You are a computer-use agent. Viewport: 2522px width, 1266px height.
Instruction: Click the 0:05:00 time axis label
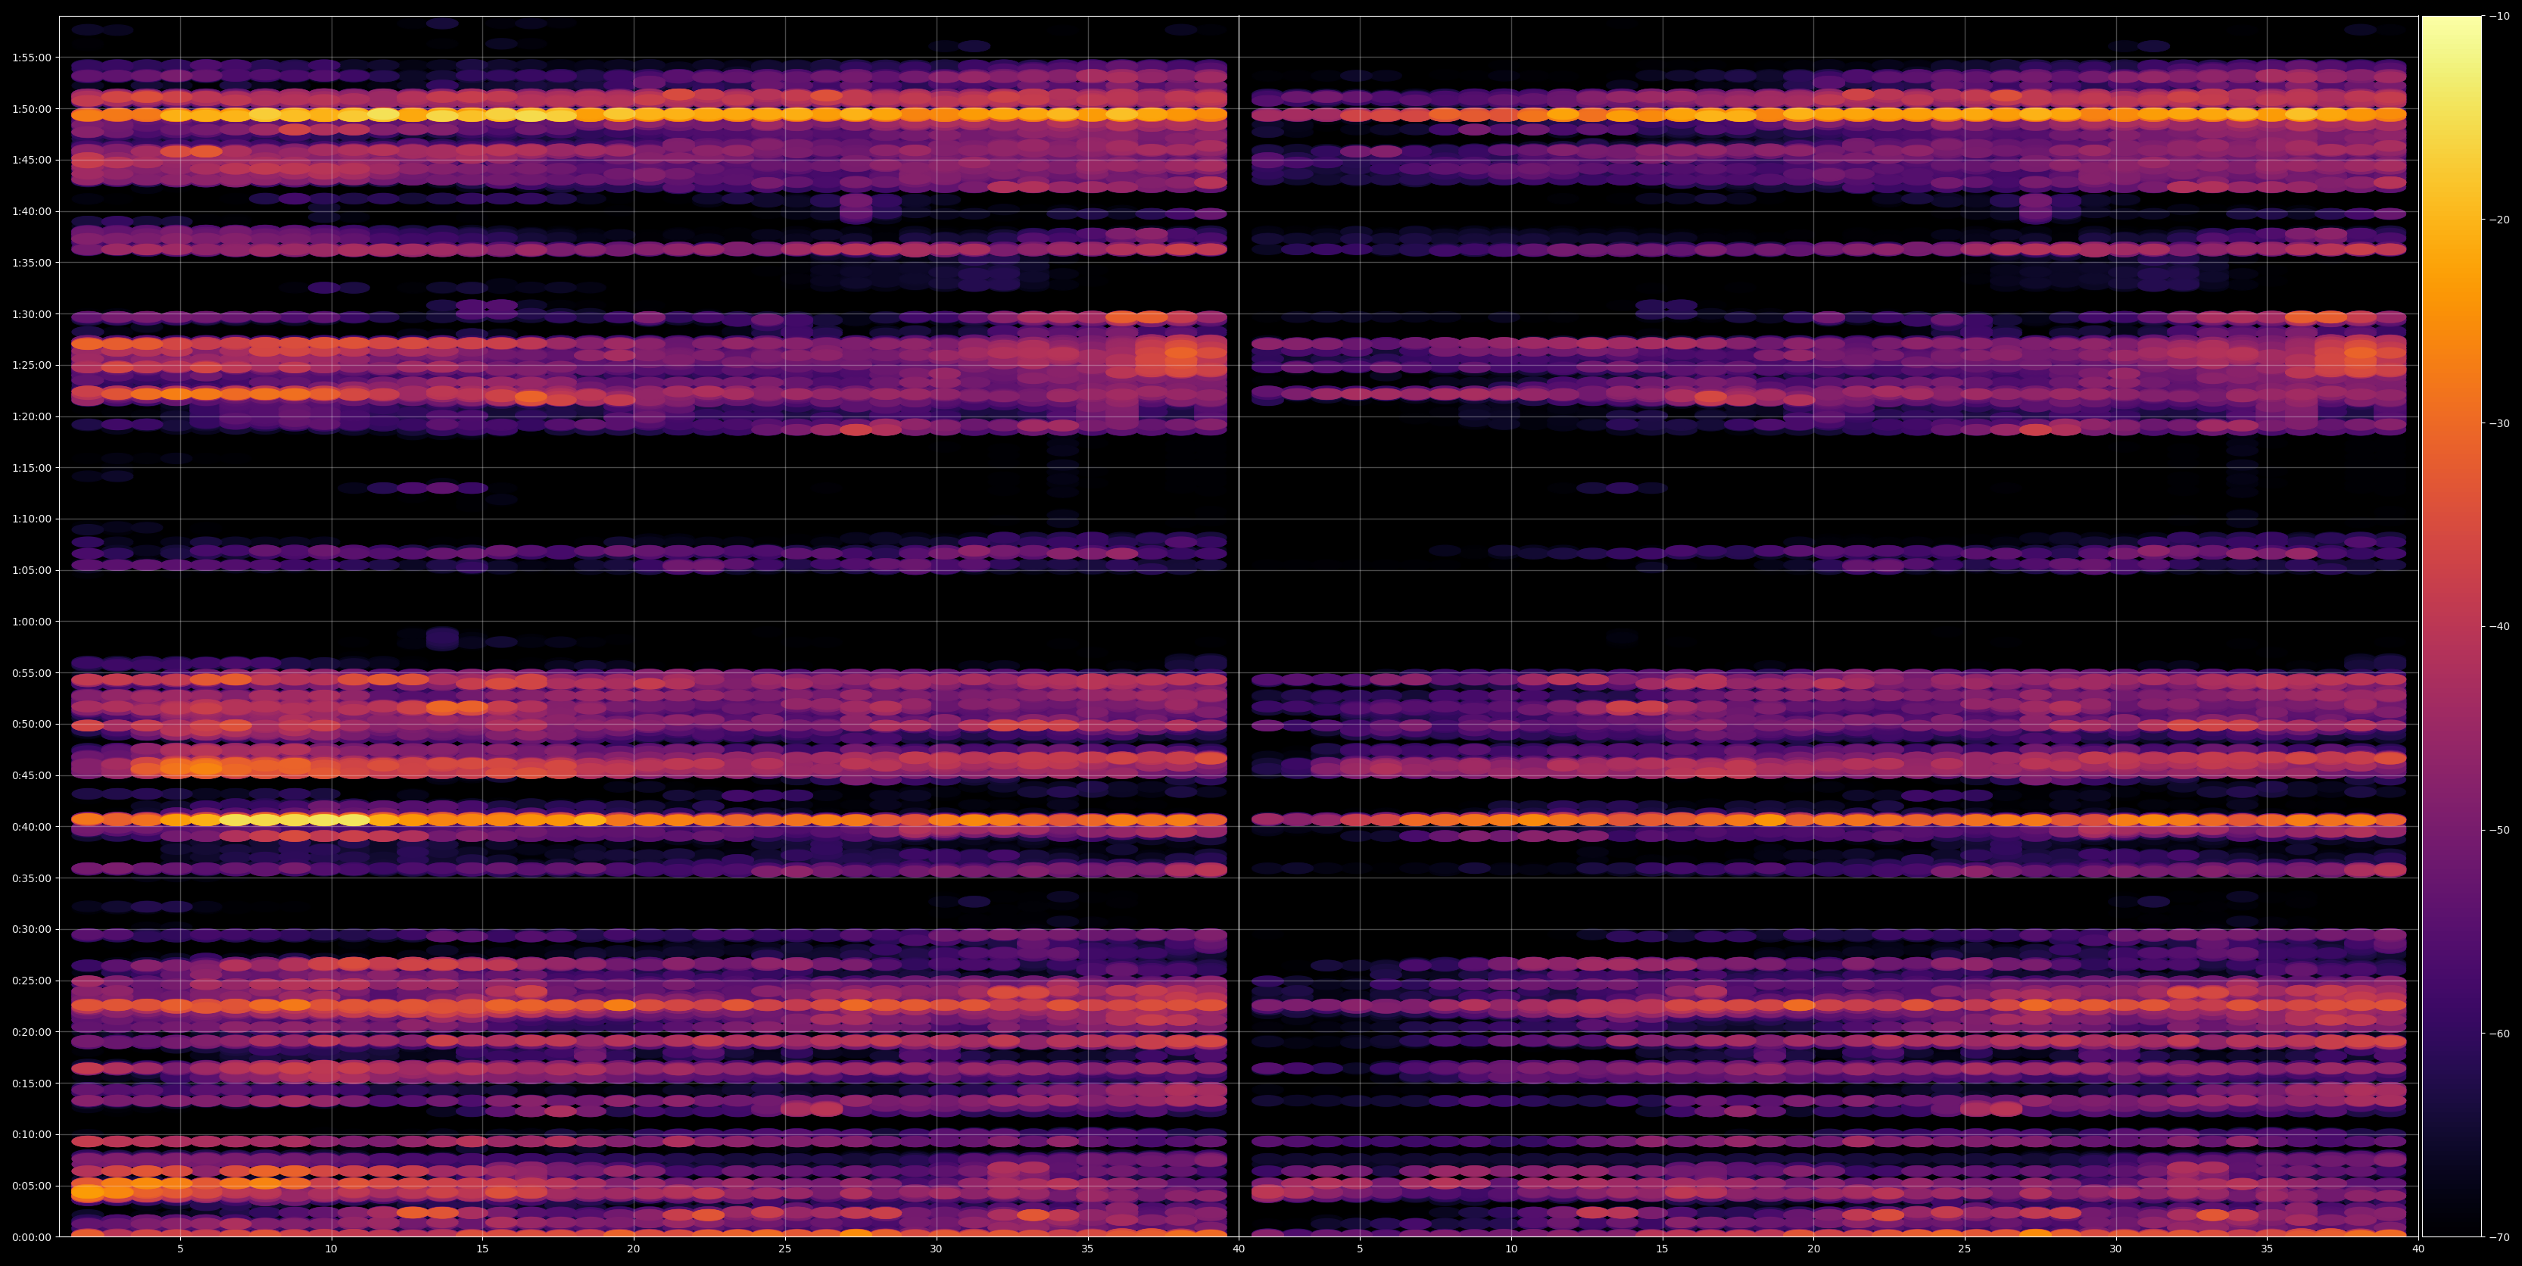31,1186
